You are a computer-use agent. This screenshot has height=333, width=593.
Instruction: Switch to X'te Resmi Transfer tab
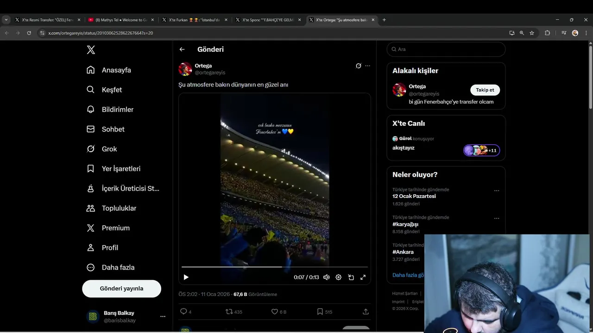[x=48, y=20]
